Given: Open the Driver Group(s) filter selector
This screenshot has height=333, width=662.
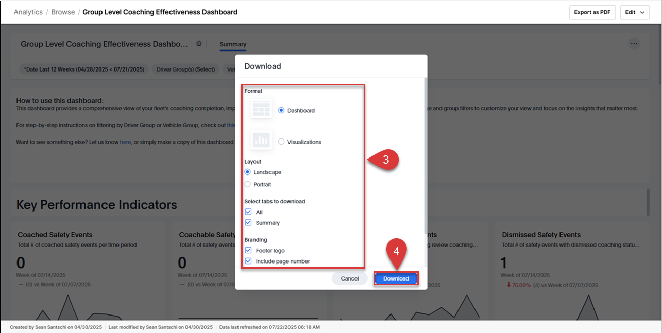Looking at the screenshot, I should coord(186,69).
